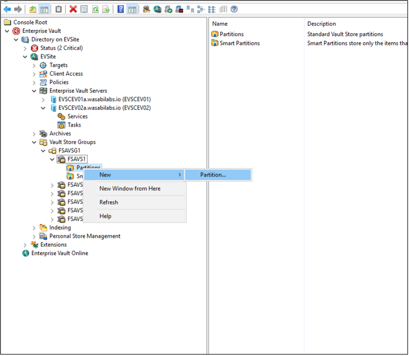Open Properties from the toolbar

84,9
